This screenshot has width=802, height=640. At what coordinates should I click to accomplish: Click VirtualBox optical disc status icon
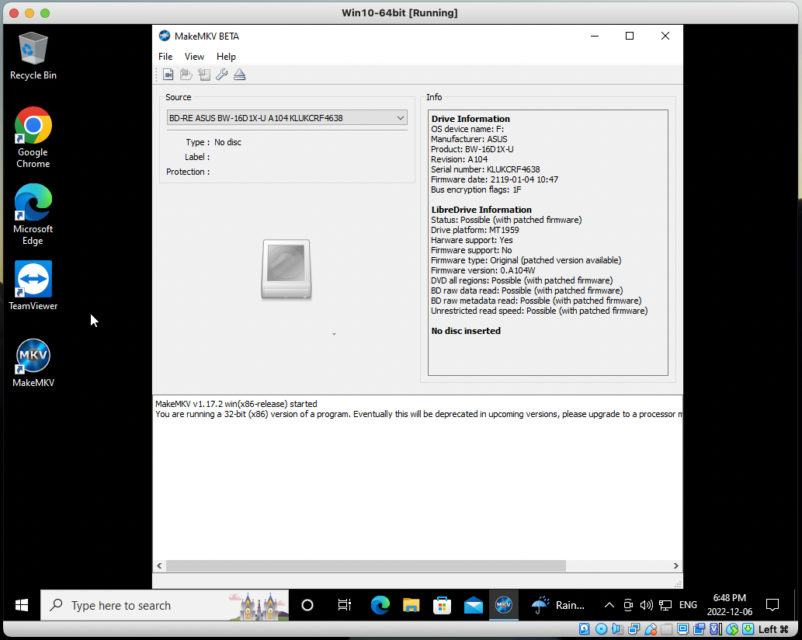click(x=602, y=629)
